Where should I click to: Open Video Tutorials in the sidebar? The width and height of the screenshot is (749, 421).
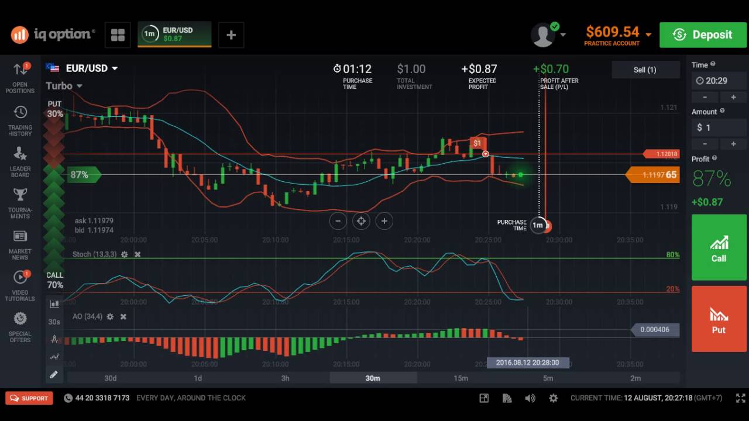[20, 286]
